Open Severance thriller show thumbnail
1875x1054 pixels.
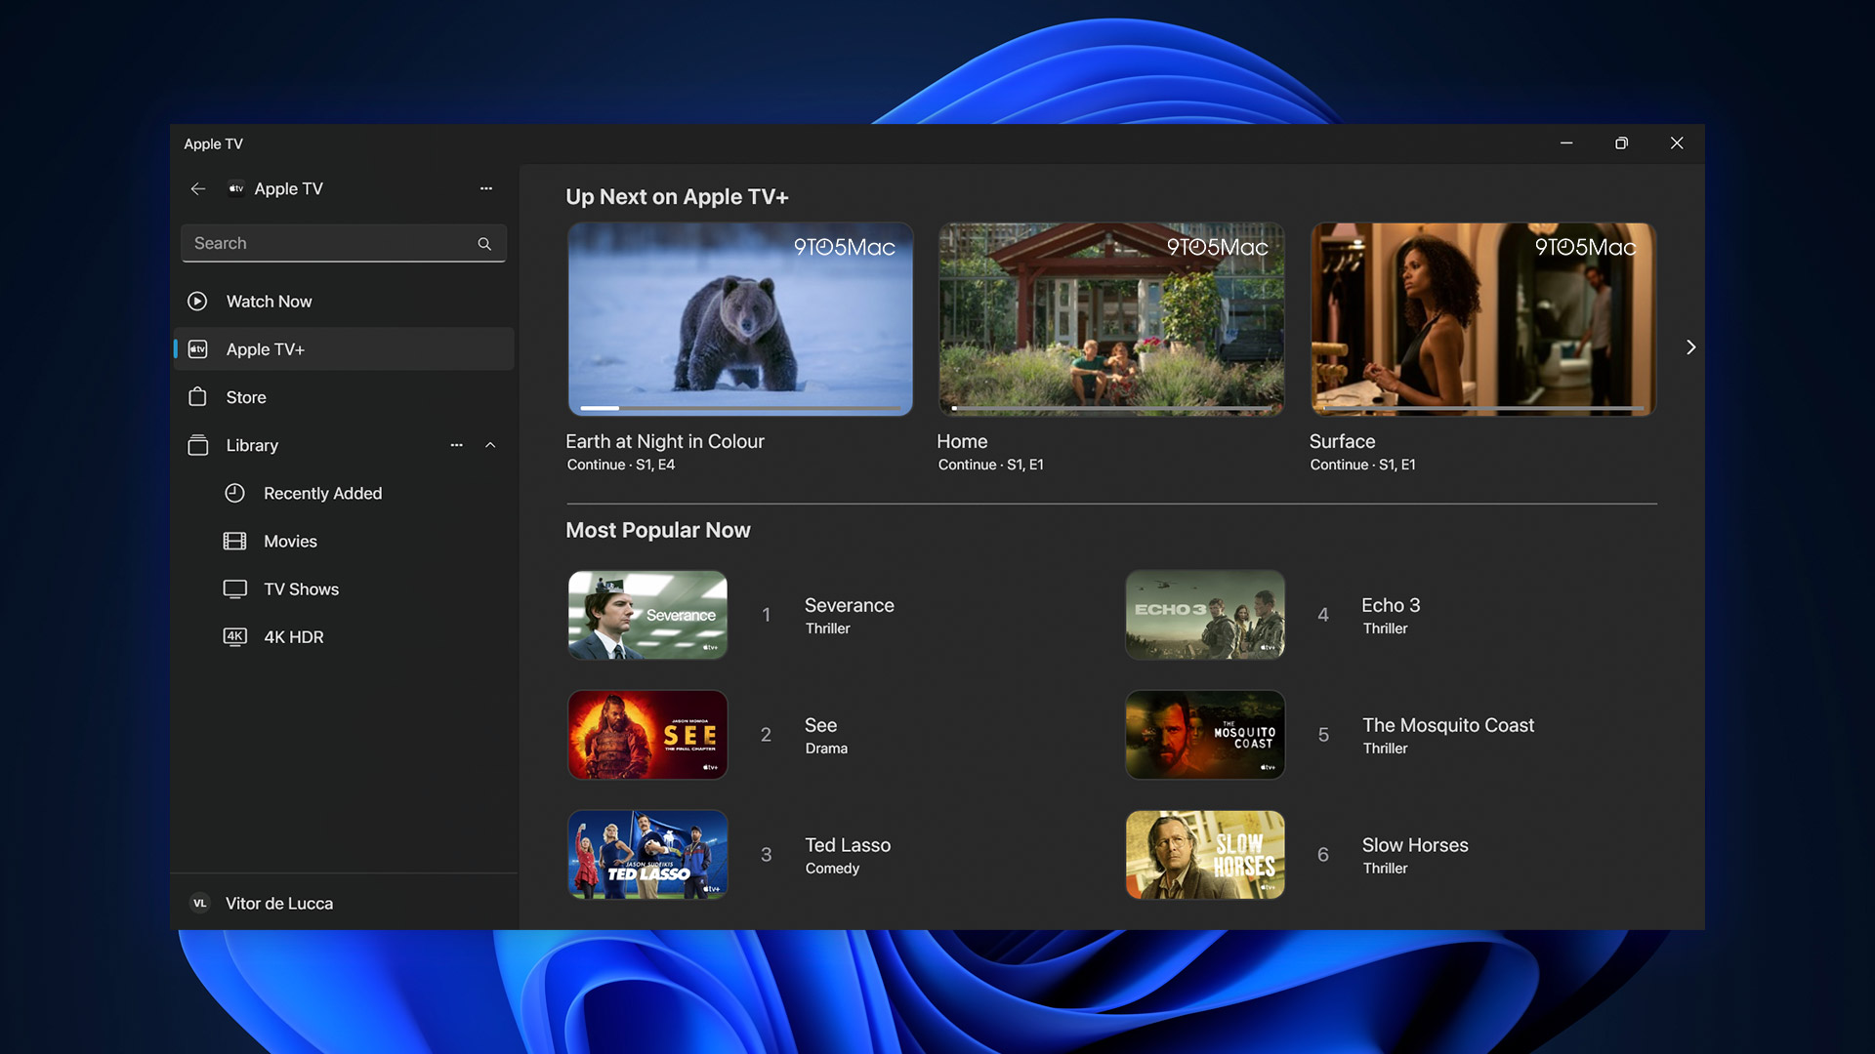pyautogui.click(x=646, y=614)
